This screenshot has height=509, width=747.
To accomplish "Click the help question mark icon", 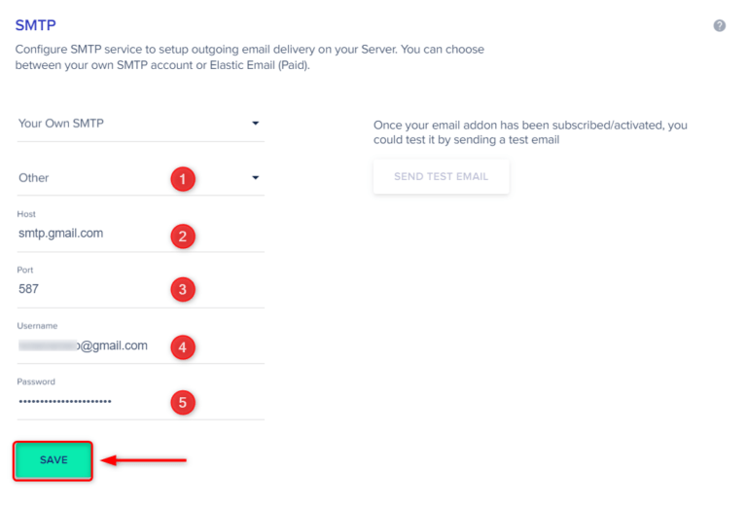I will pos(720,25).
